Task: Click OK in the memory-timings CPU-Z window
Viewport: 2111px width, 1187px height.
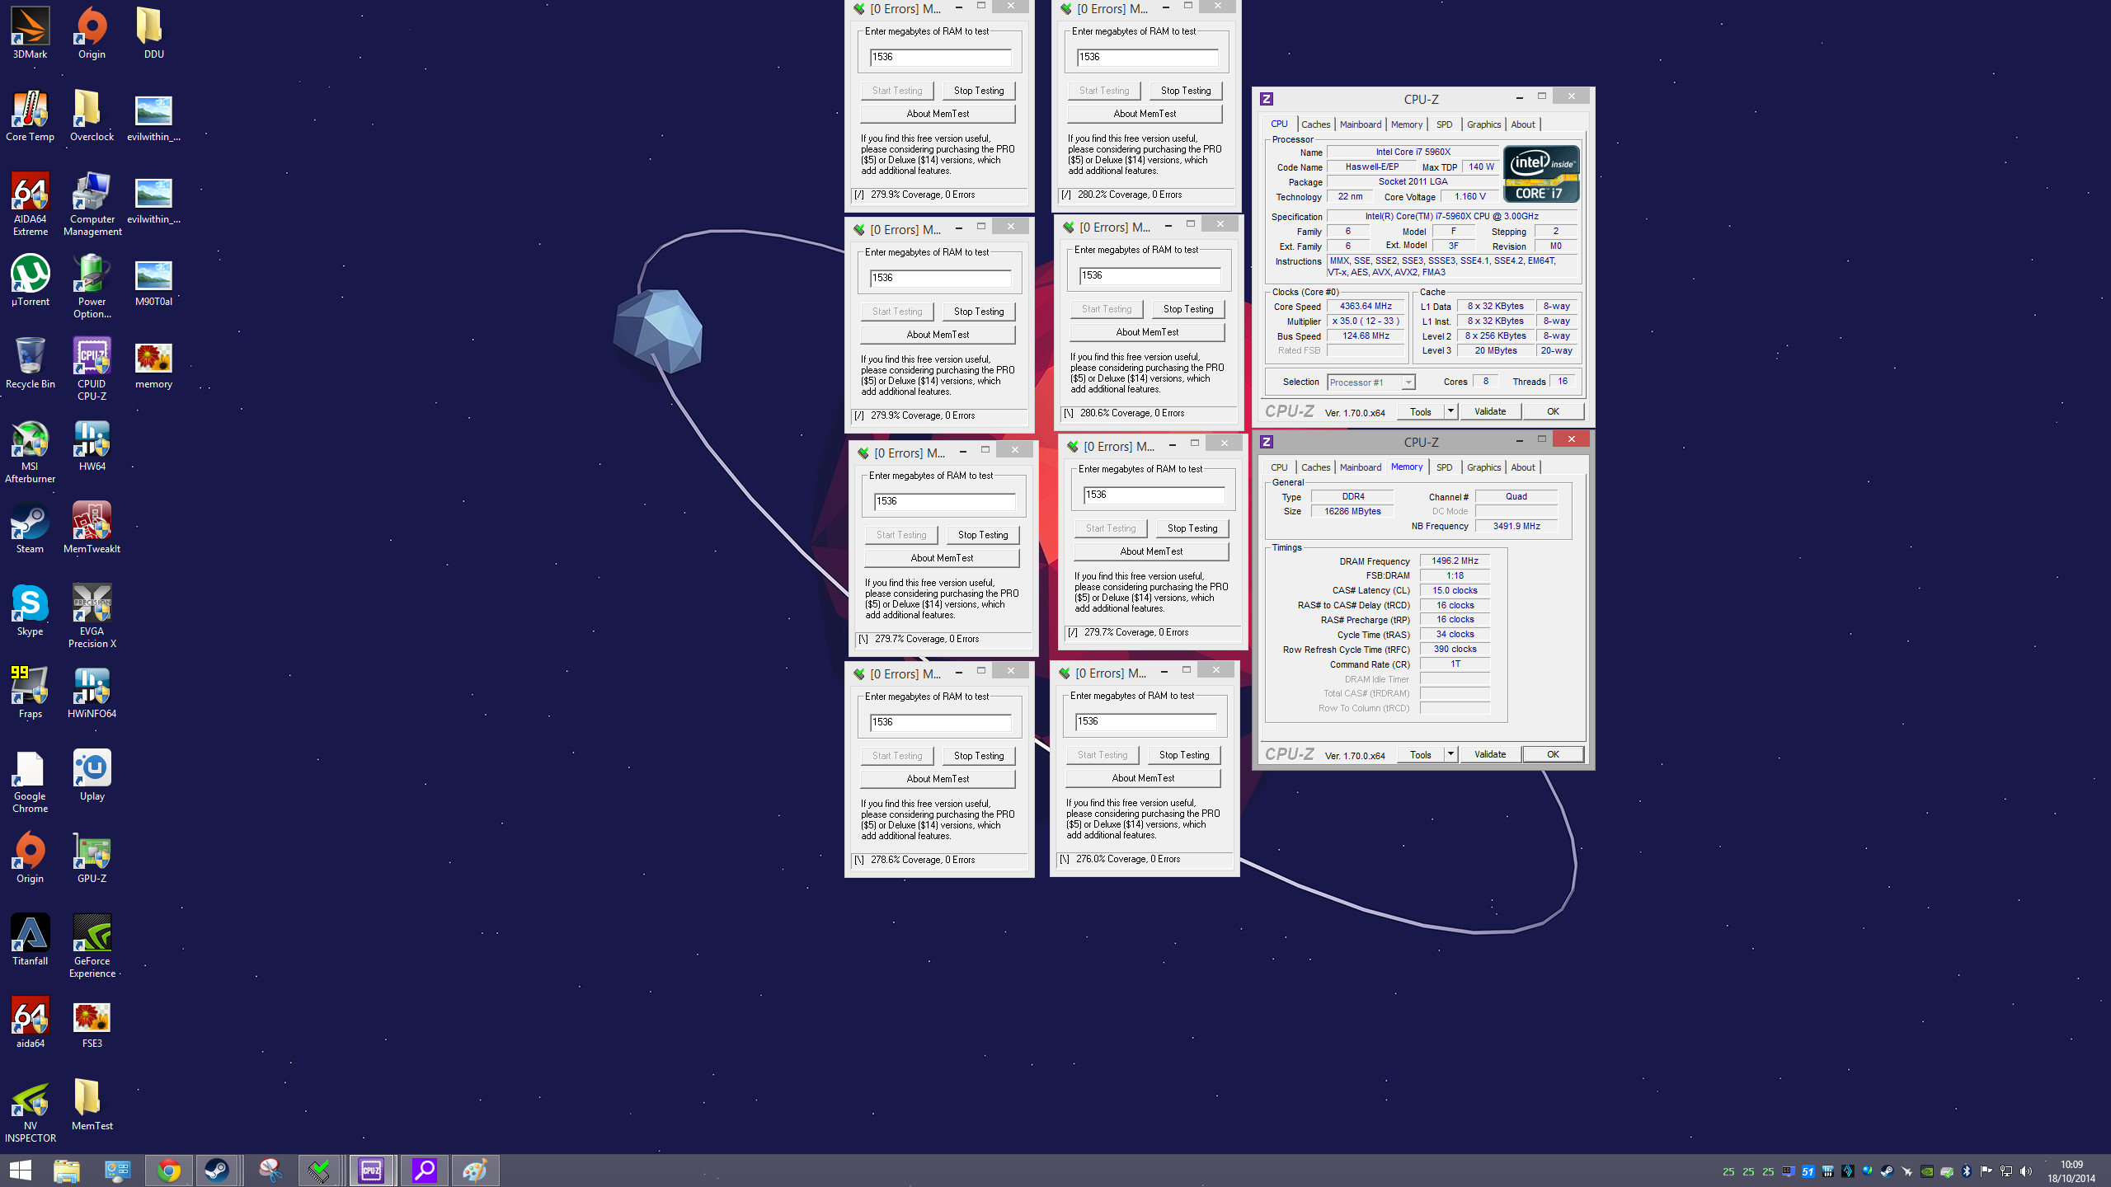Action: [1553, 754]
